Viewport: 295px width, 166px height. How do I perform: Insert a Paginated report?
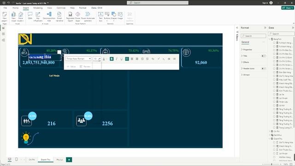(70, 17)
